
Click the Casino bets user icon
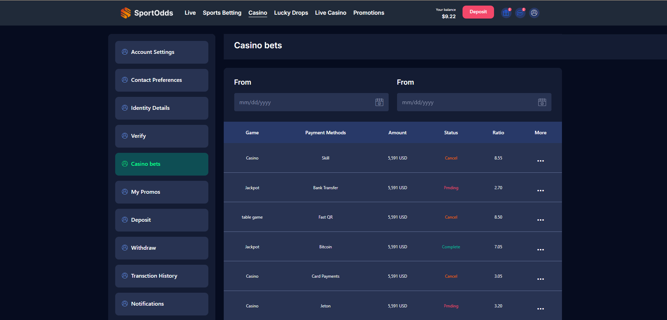125,164
